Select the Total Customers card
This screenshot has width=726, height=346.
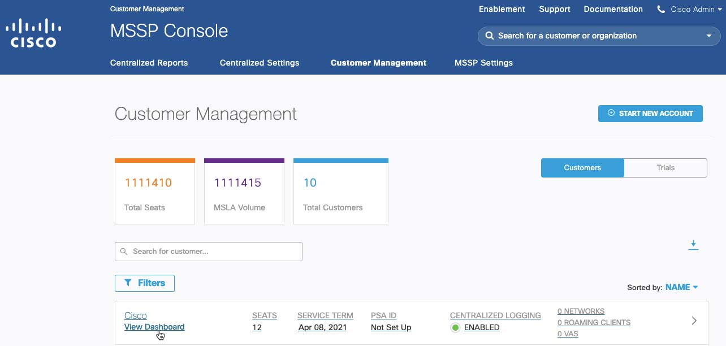[340, 192]
